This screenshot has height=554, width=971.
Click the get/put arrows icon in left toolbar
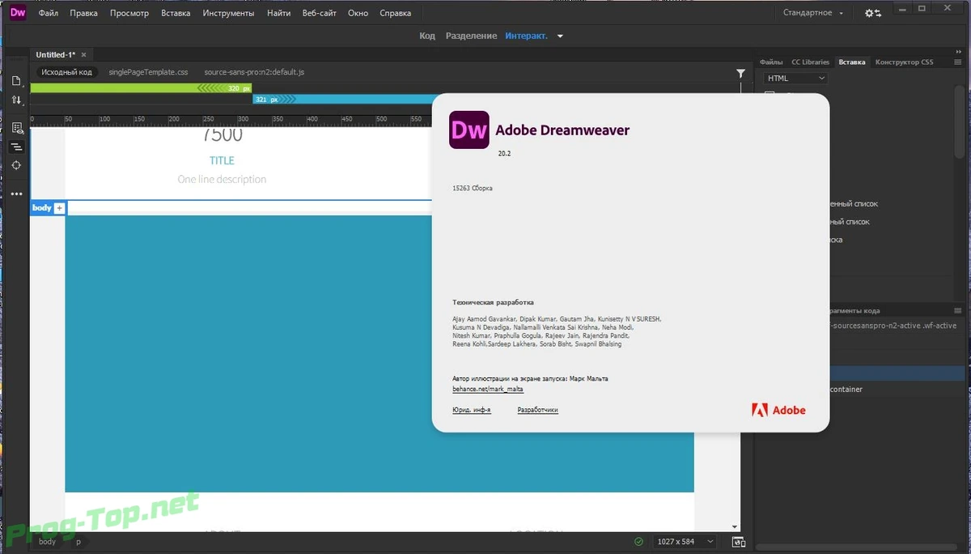pyautogui.click(x=16, y=100)
